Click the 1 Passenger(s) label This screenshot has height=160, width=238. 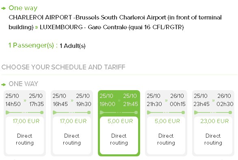tap(33, 45)
